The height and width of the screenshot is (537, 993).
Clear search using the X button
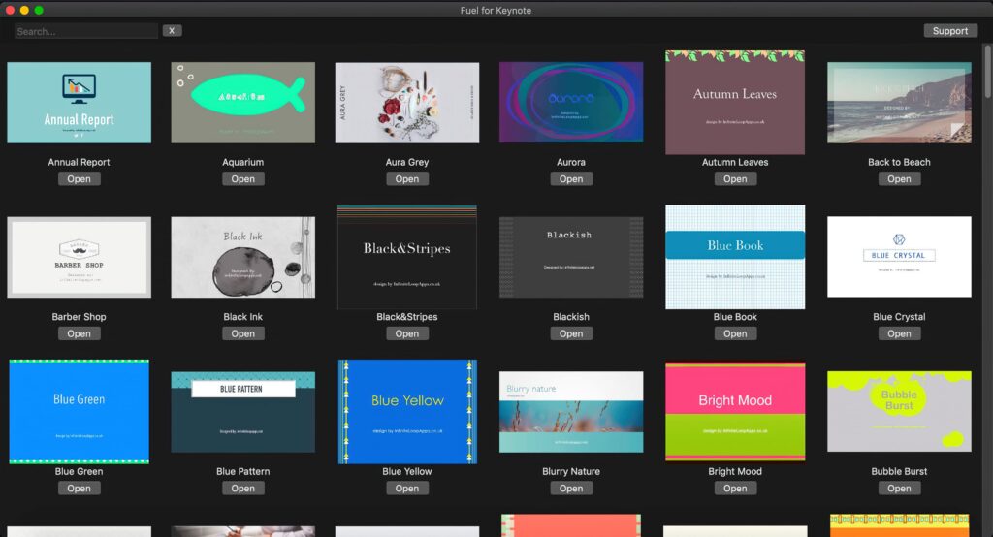pyautogui.click(x=172, y=31)
